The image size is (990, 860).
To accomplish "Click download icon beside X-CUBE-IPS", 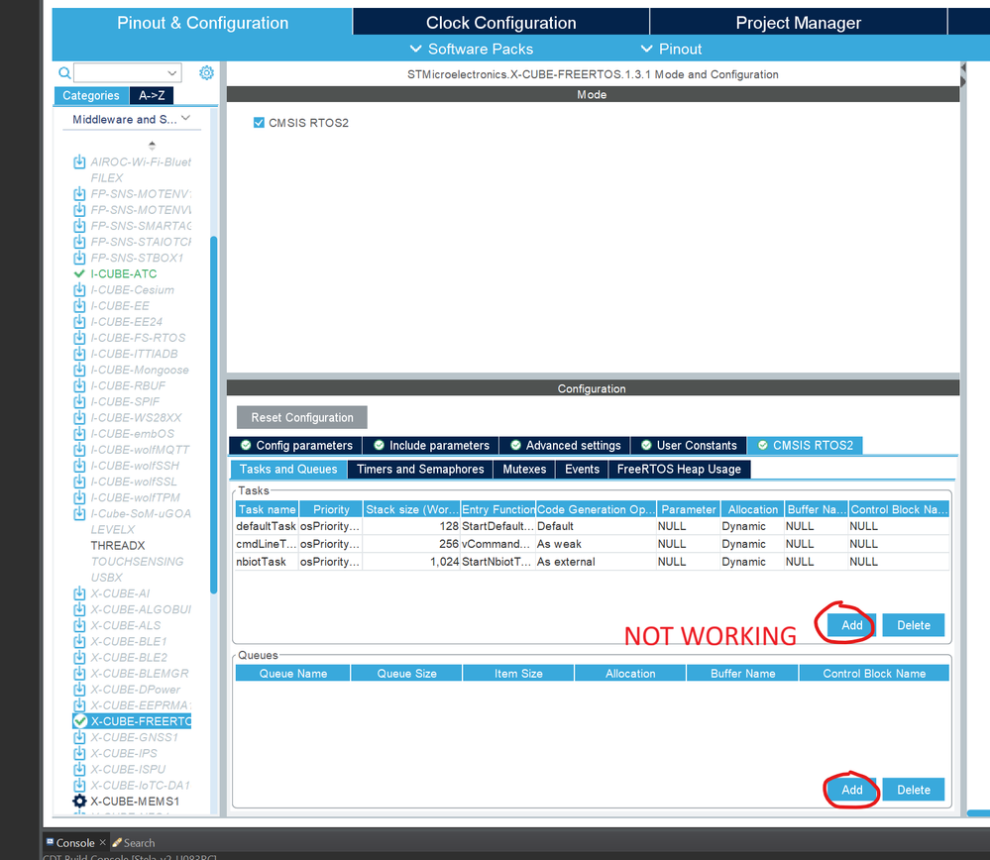I will (x=79, y=753).
